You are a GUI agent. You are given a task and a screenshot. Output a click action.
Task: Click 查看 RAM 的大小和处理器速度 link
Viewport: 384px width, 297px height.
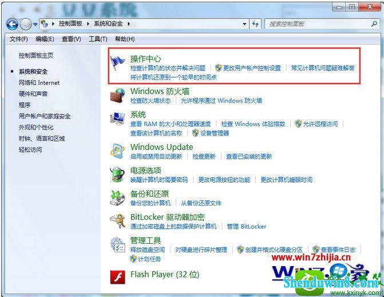[x=171, y=124]
